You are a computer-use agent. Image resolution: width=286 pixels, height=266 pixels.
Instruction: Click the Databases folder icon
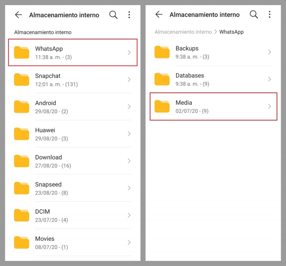click(162, 79)
